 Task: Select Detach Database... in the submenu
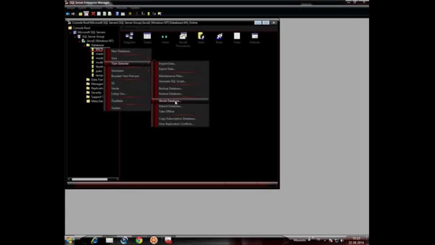180,106
